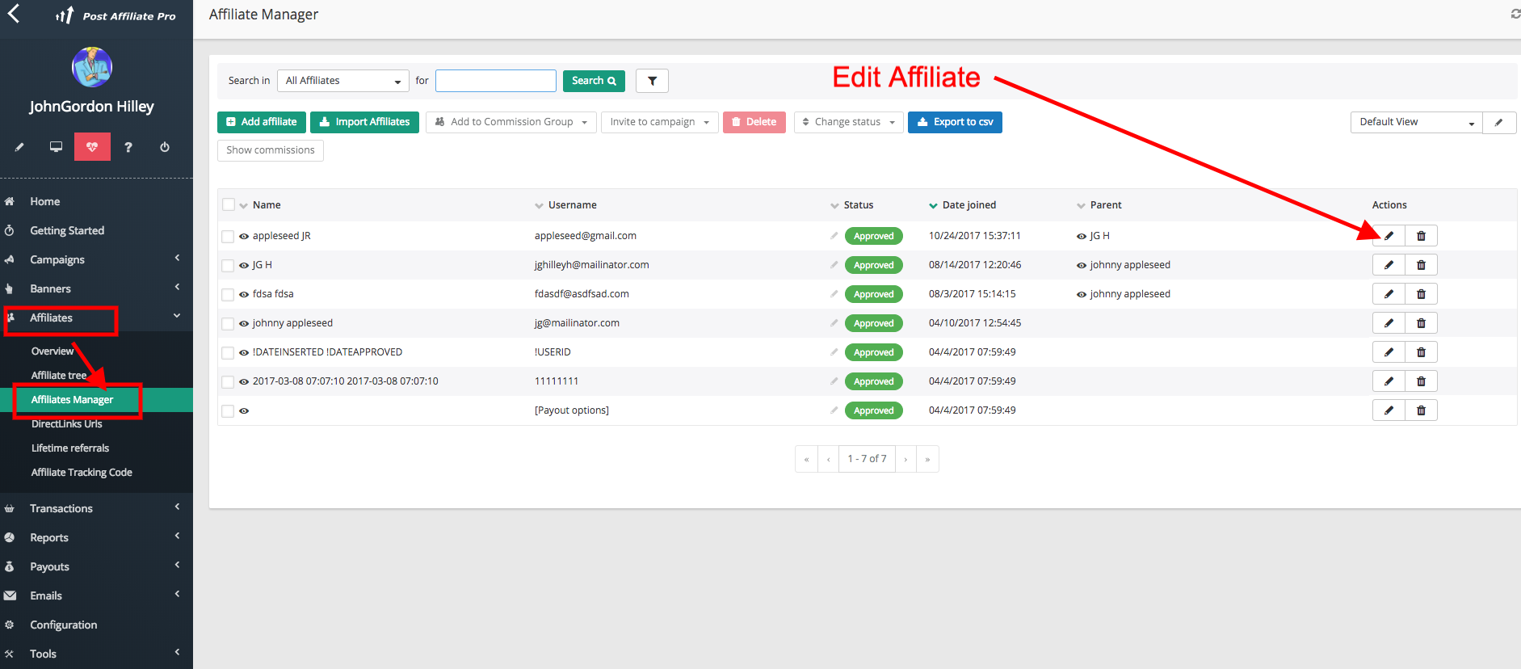This screenshot has height=669, width=1521.
Task: Delete johnny appleseed row with trash icon
Action: pos(1421,323)
